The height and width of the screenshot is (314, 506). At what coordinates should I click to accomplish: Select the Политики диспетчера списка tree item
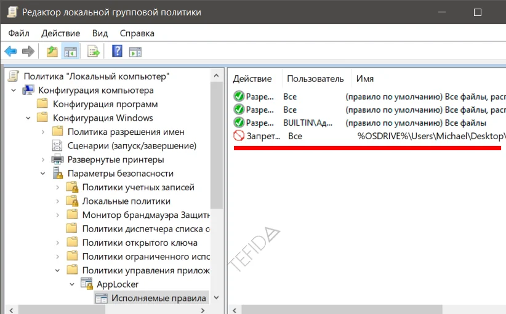[x=146, y=229]
